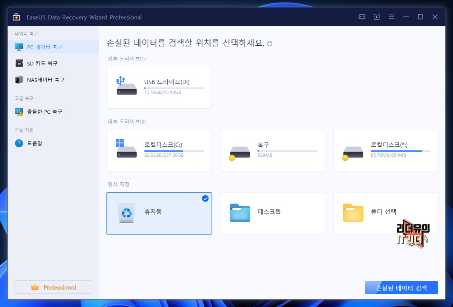This screenshot has width=453, height=307.
Task: Select PC 데이터 복구 in sidebar
Action: pos(53,47)
